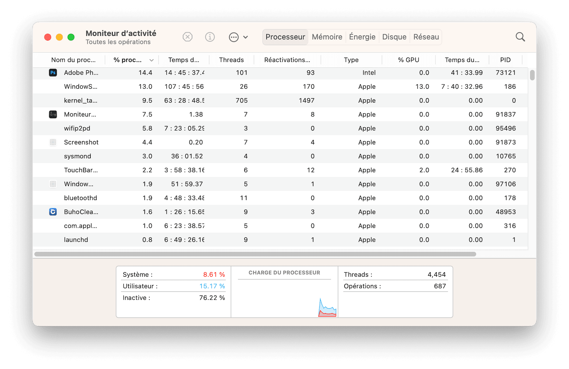
Task: Switch to the Mémoire tab
Action: point(327,37)
